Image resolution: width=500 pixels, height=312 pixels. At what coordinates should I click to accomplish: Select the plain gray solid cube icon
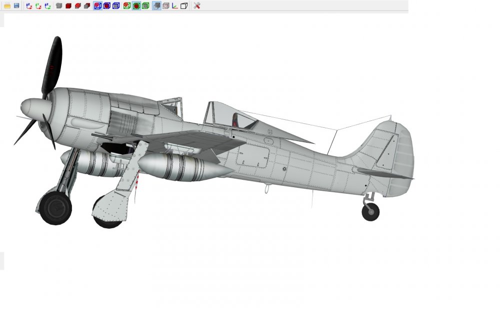click(59, 5)
